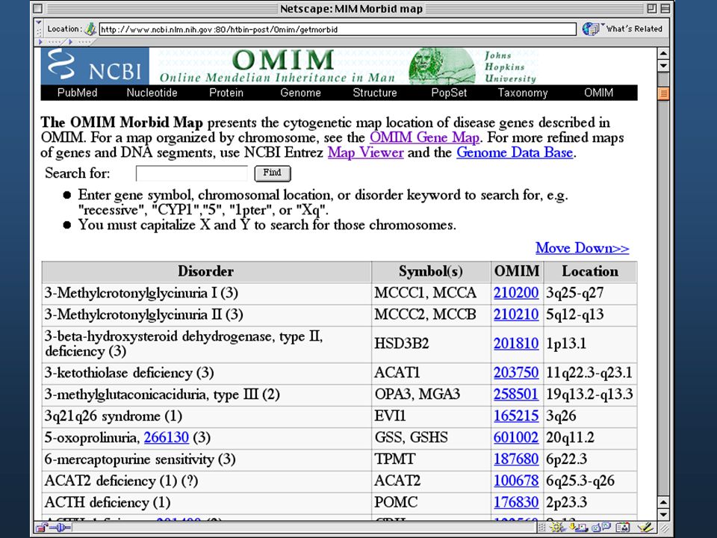Click the Location URL field
This screenshot has width=717, height=538.
click(338, 29)
